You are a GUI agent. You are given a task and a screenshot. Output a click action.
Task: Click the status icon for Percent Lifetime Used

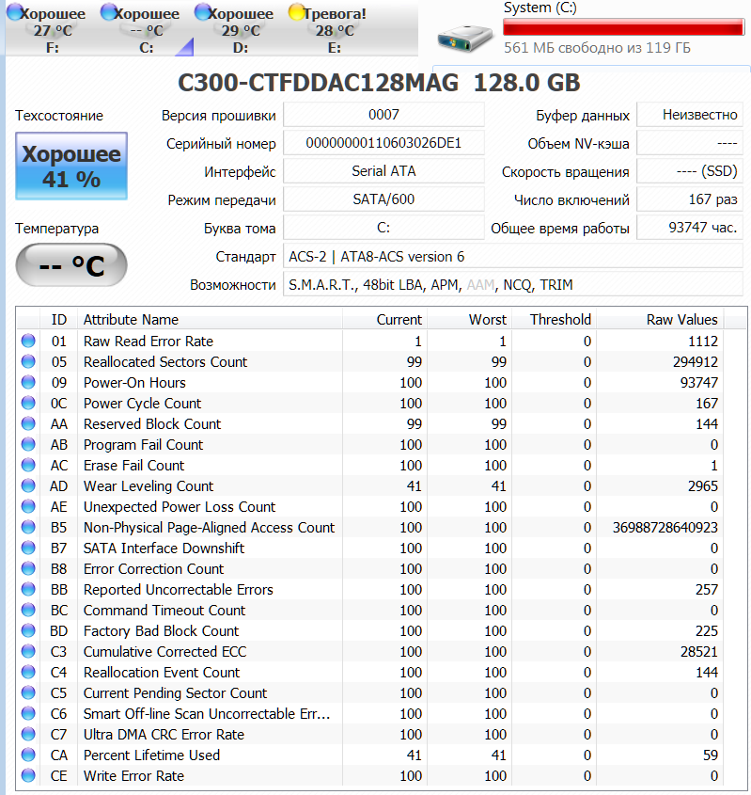(28, 755)
